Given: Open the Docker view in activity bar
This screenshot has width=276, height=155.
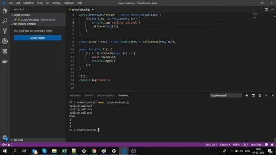Looking at the screenshot, I should tap(5, 62).
